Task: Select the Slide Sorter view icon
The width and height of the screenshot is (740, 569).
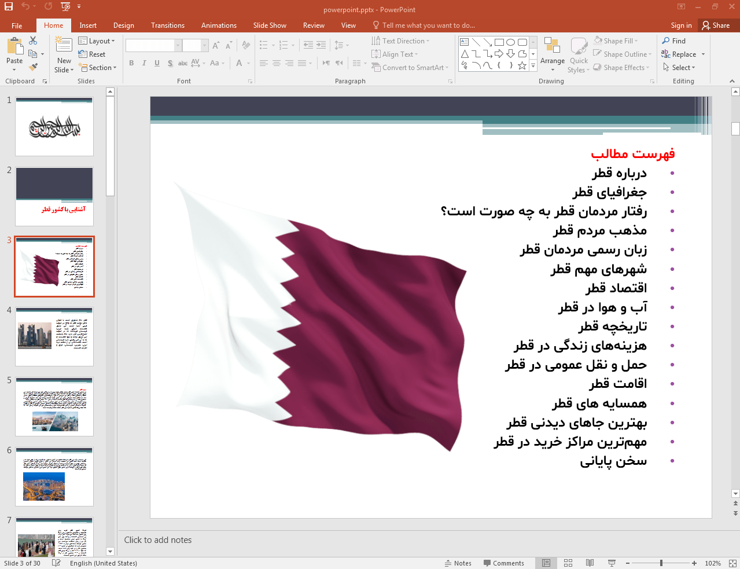Action: (x=568, y=563)
